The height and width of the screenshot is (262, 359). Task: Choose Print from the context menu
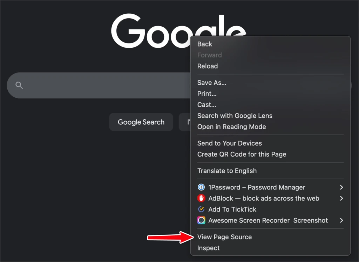click(207, 94)
